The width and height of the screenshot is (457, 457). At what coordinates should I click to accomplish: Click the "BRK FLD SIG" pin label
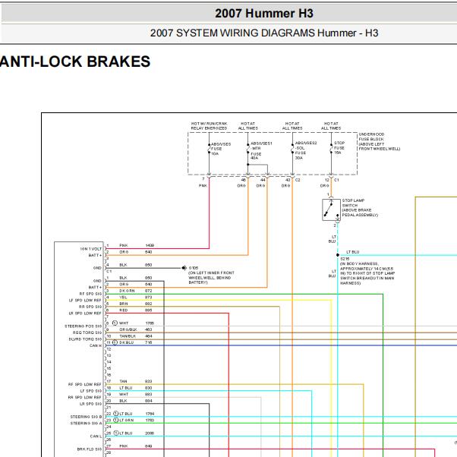(90, 449)
